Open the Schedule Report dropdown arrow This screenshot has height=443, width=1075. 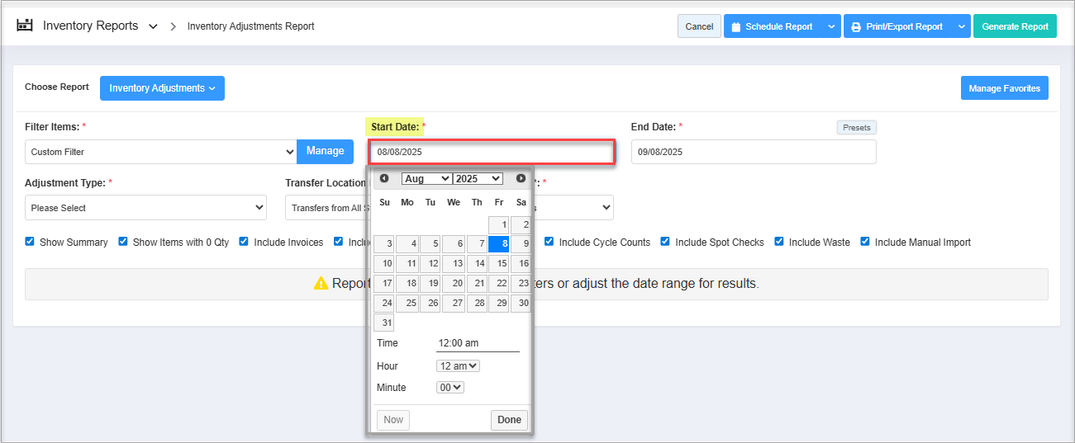tap(830, 26)
